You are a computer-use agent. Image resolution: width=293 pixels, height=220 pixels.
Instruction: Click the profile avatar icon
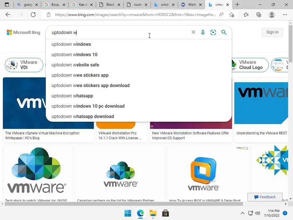click(x=272, y=15)
